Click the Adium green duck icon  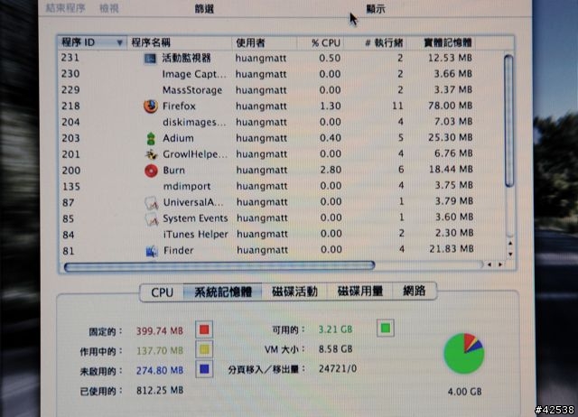[151, 138]
